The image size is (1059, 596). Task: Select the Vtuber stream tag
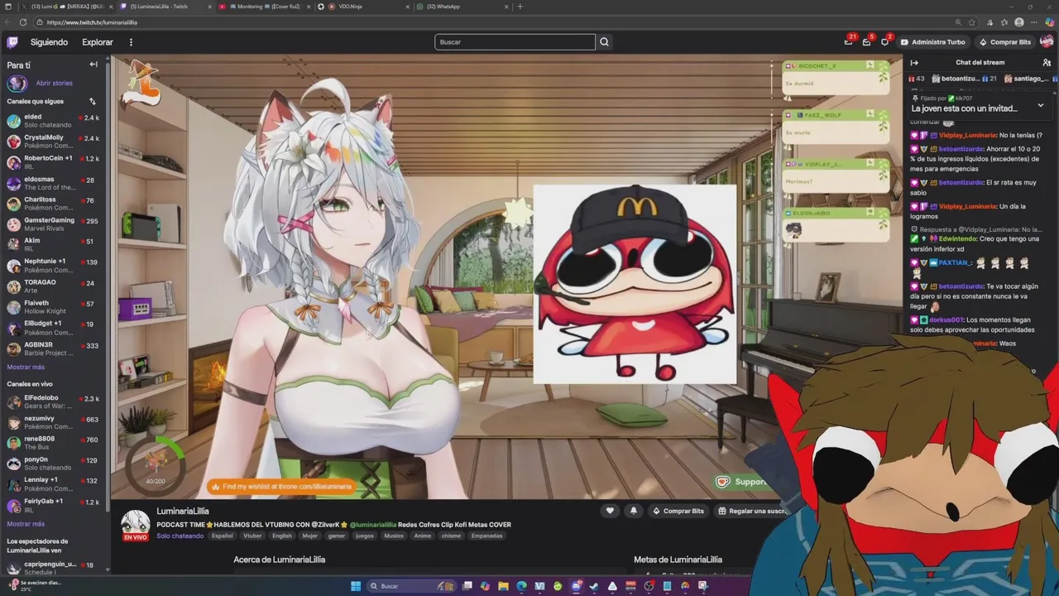tap(252, 536)
